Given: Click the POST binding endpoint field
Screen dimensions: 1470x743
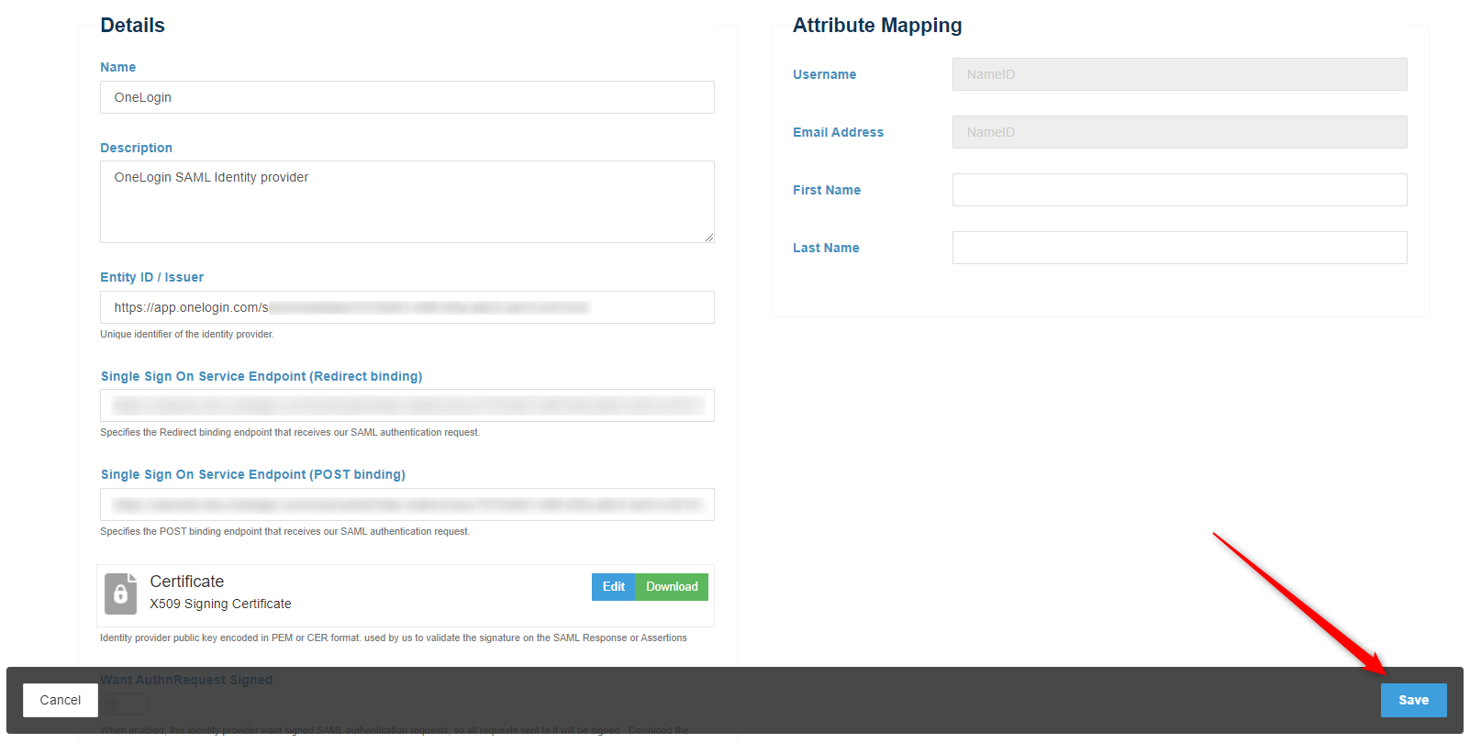Looking at the screenshot, I should (x=406, y=505).
